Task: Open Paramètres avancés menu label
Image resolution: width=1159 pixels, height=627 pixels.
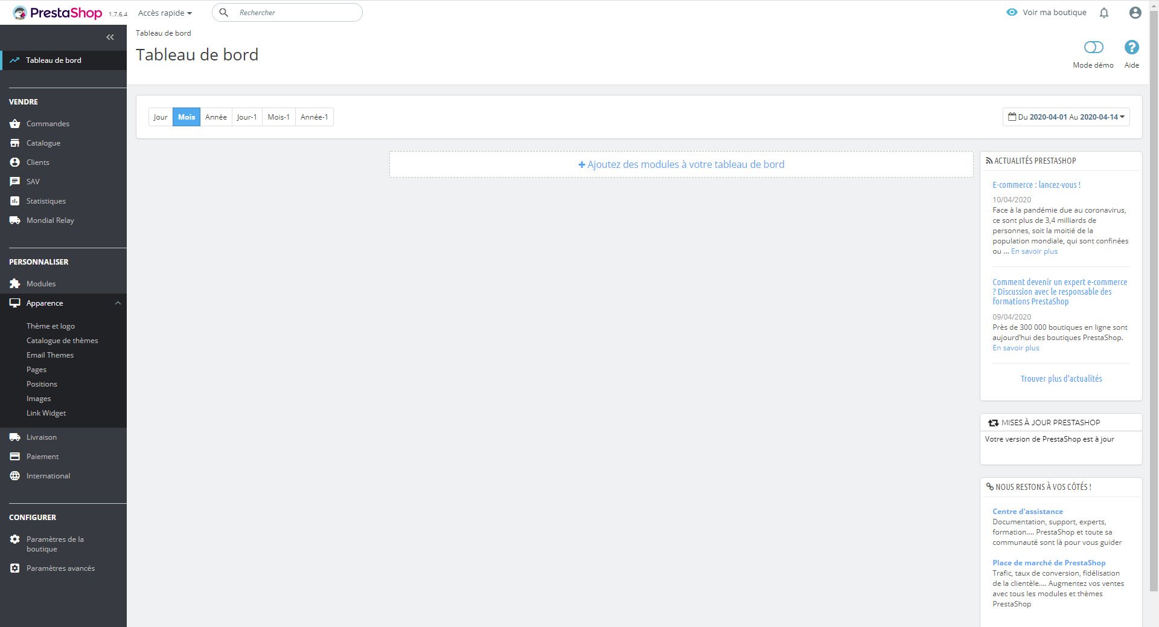Action: click(x=60, y=568)
